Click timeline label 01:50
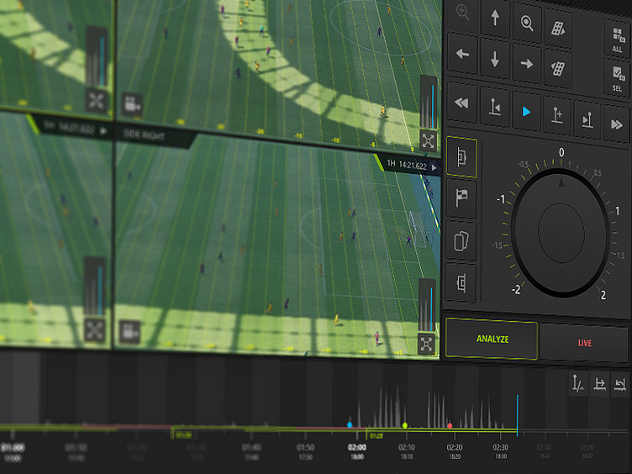 (x=306, y=447)
